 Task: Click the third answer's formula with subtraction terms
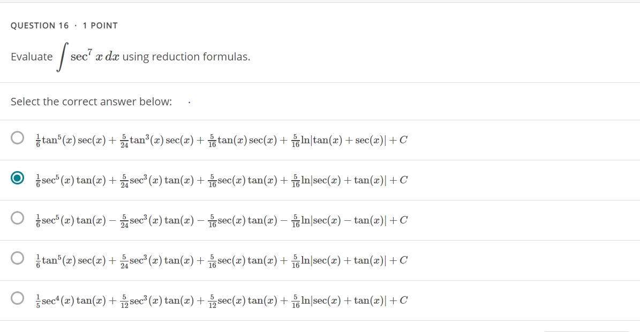click(x=222, y=220)
